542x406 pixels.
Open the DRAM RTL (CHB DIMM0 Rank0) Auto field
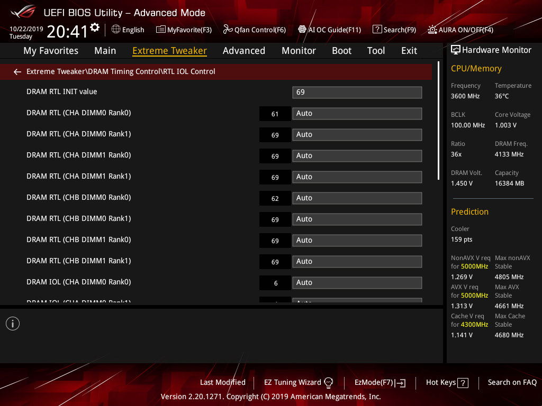coord(357,198)
